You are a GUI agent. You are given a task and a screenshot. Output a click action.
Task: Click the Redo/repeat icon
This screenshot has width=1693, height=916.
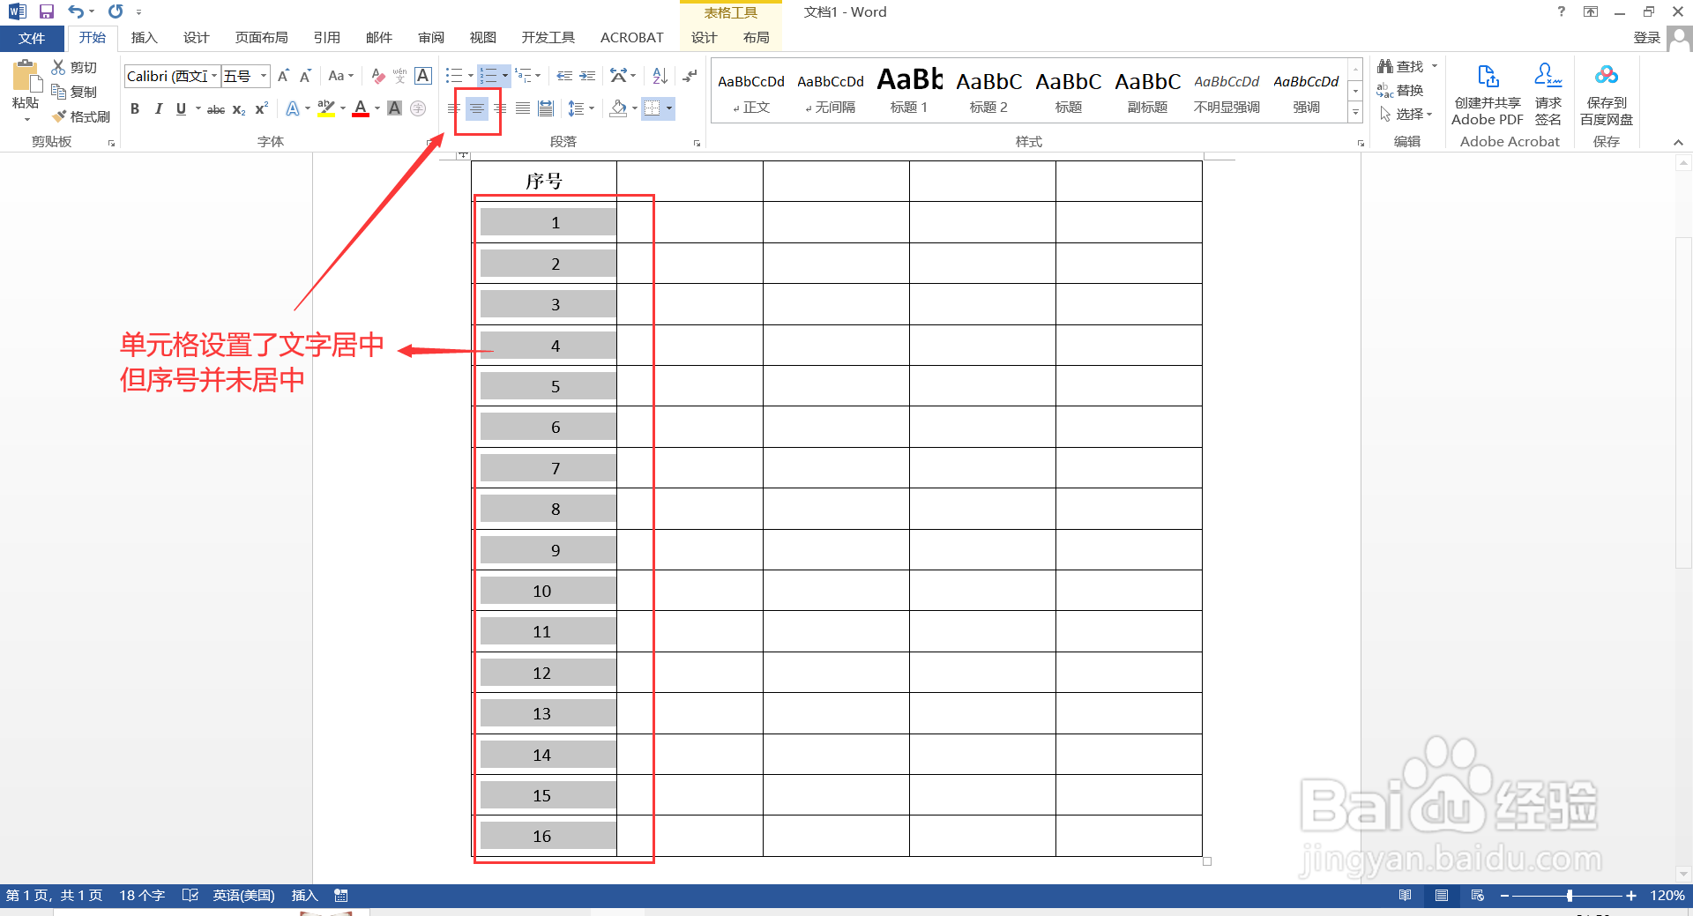116,11
